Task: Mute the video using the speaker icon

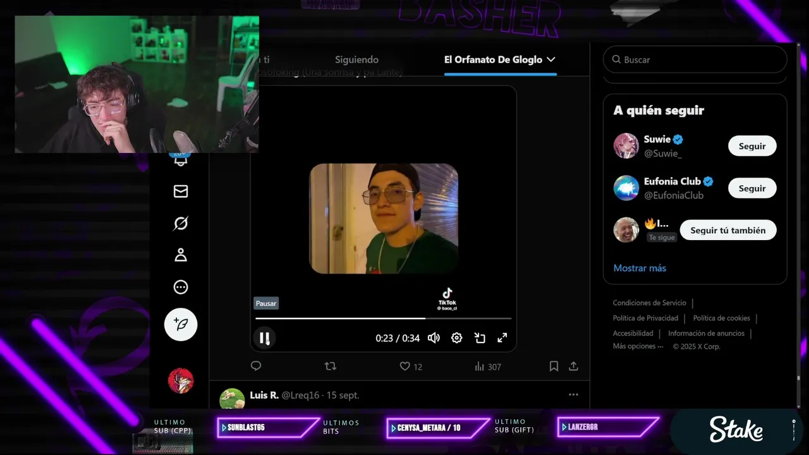Action: 434,338
